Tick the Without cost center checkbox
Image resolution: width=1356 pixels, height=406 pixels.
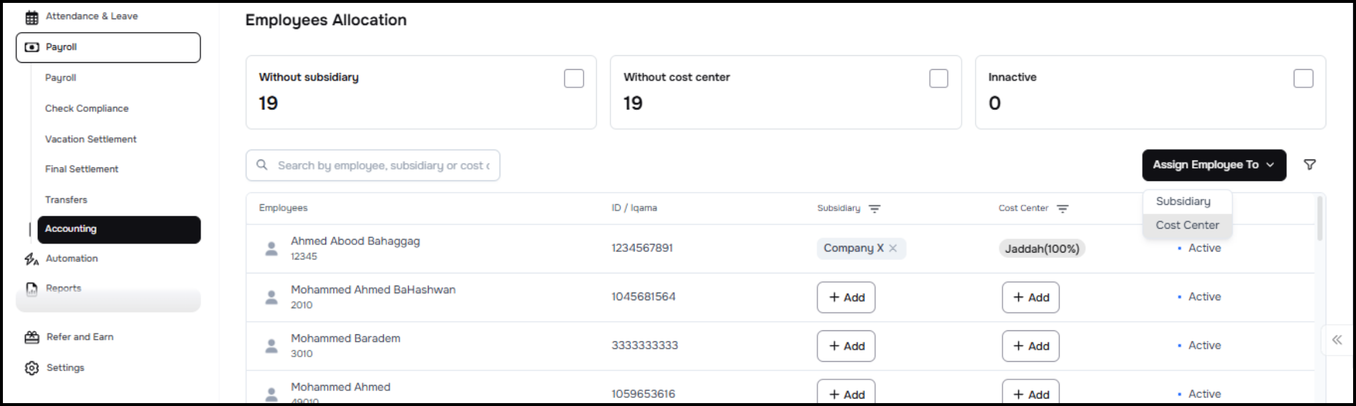tap(938, 79)
